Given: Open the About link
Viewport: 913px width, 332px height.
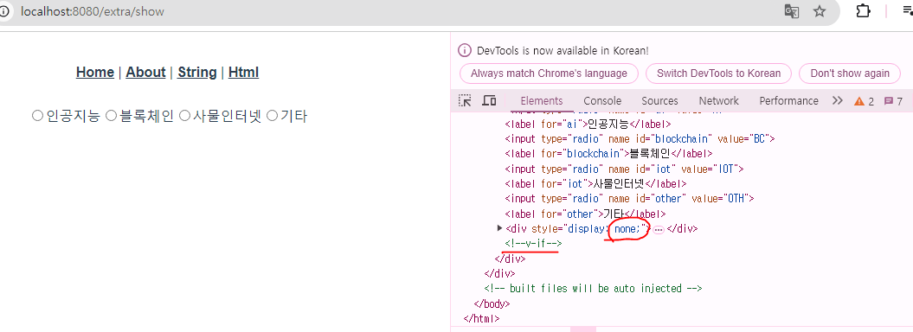Looking at the screenshot, I should tap(145, 72).
